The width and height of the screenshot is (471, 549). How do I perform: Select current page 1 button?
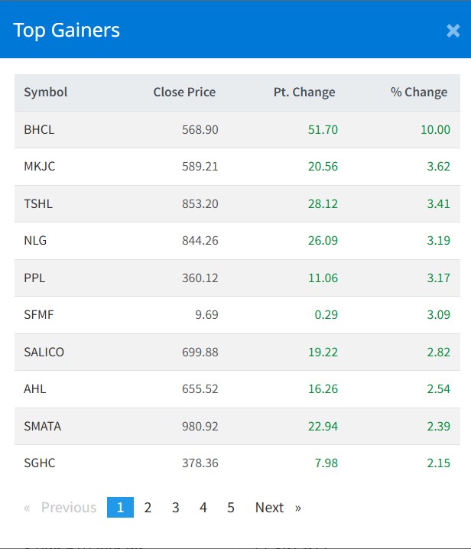(x=120, y=508)
